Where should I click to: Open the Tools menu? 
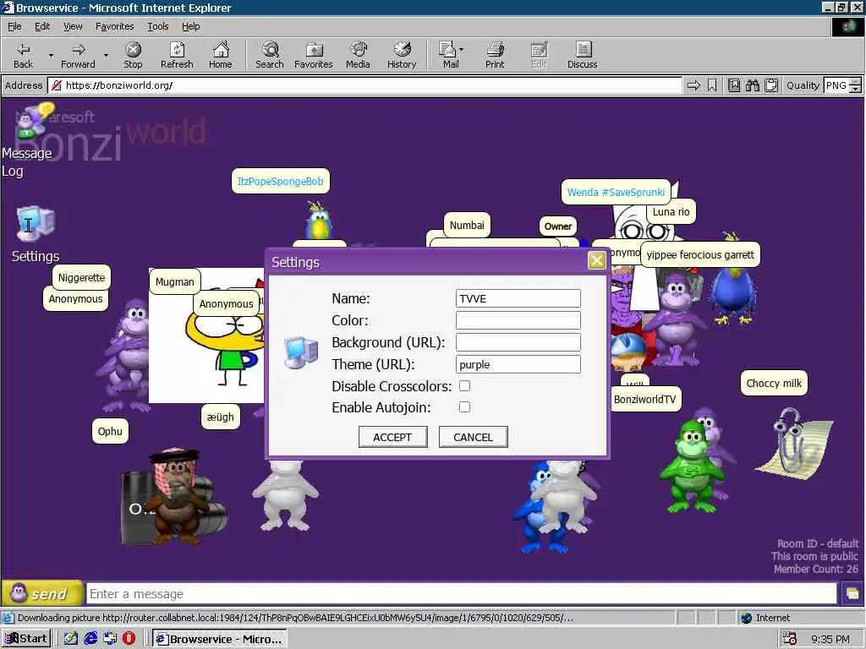click(157, 26)
